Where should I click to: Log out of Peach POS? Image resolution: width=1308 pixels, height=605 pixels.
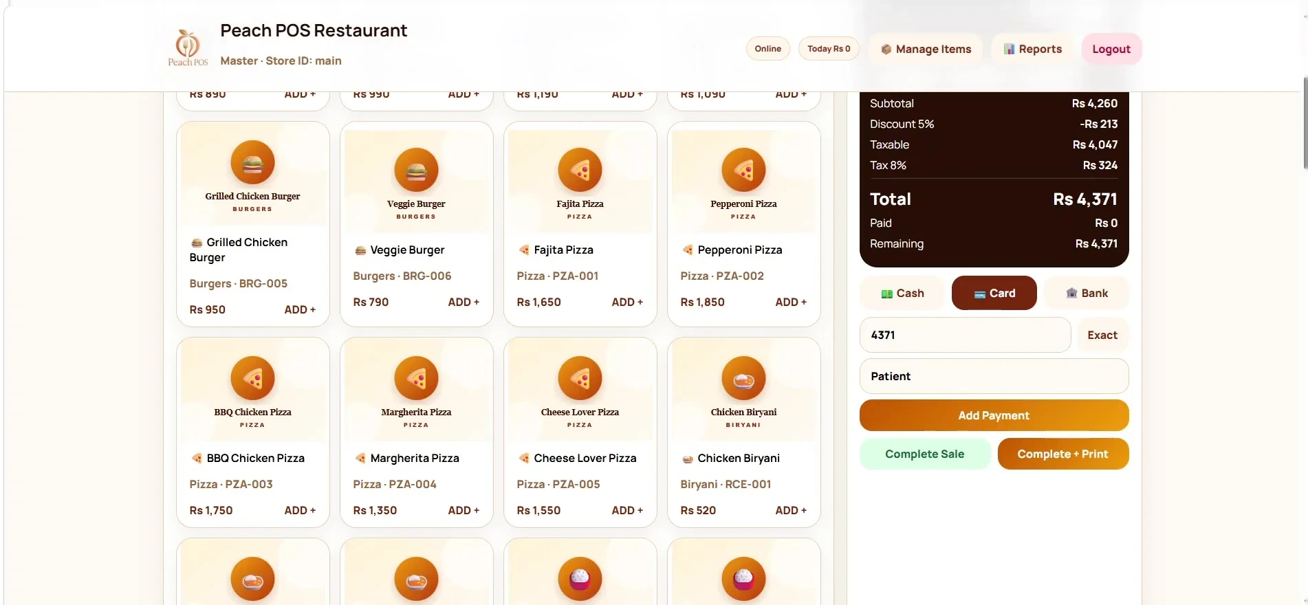tap(1111, 49)
